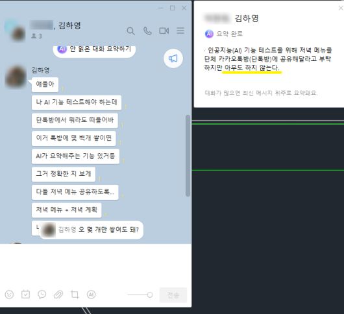Click the chat window scrollbar

(x=188, y=156)
